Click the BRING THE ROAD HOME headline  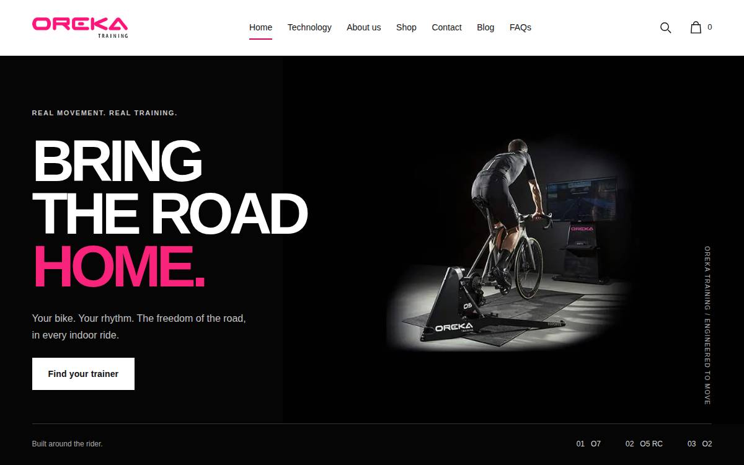pyautogui.click(x=170, y=213)
